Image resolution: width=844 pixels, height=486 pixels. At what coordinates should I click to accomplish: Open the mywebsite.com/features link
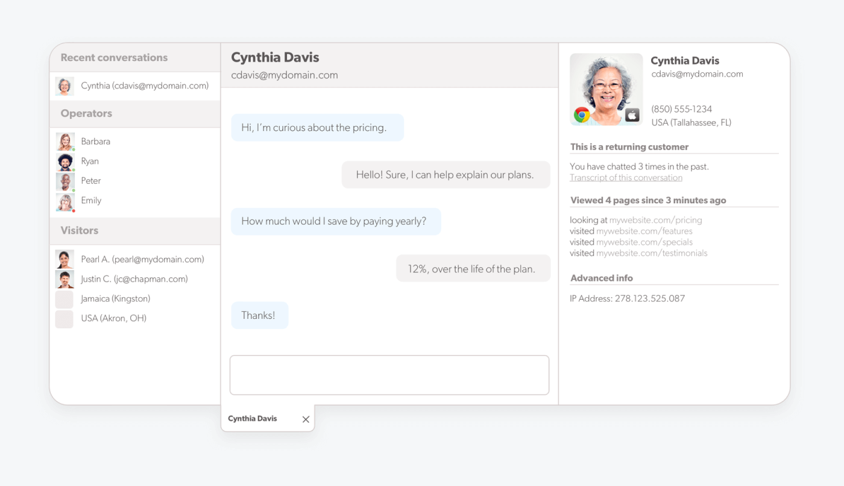pyautogui.click(x=644, y=231)
